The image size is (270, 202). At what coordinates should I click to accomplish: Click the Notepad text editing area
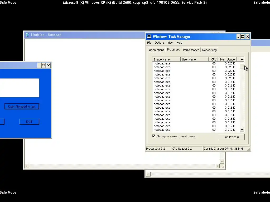(x=98, y=101)
